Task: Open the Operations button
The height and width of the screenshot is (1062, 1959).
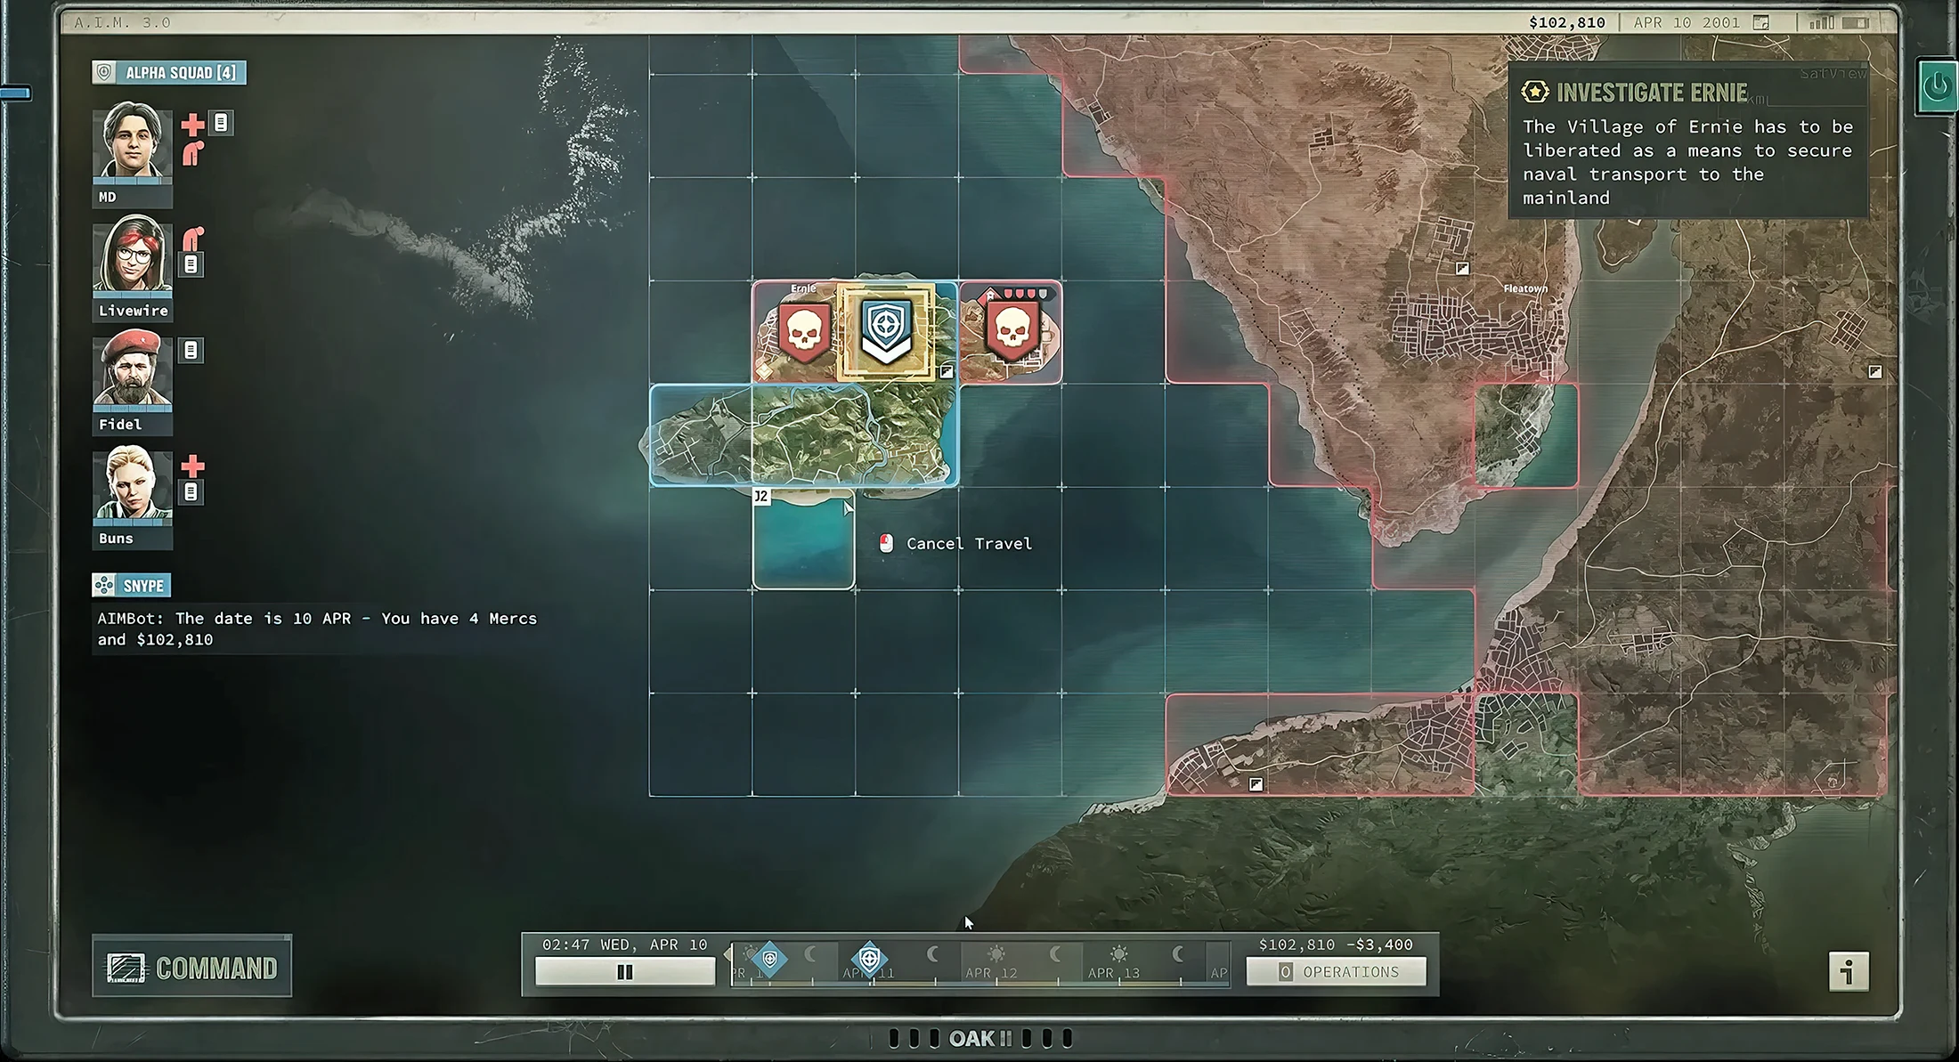Action: (x=1337, y=972)
